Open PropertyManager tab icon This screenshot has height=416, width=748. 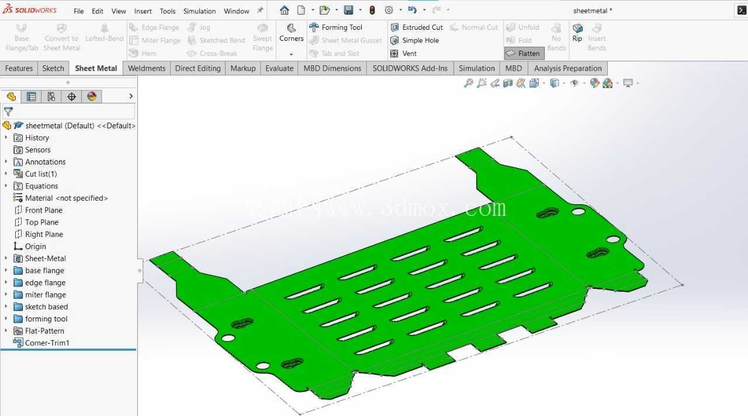(x=32, y=96)
